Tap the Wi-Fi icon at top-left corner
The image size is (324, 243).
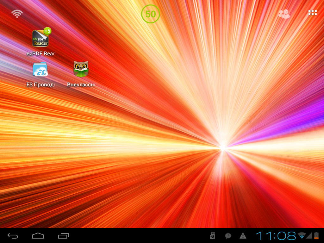point(17,14)
